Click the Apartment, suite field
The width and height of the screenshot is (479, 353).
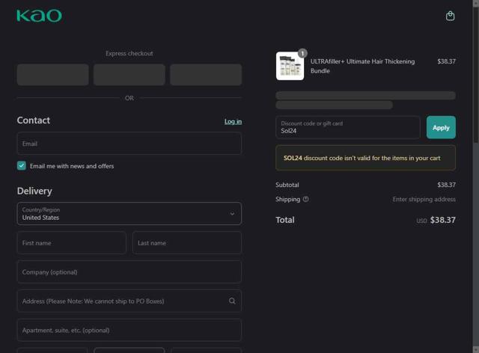pyautogui.click(x=129, y=330)
